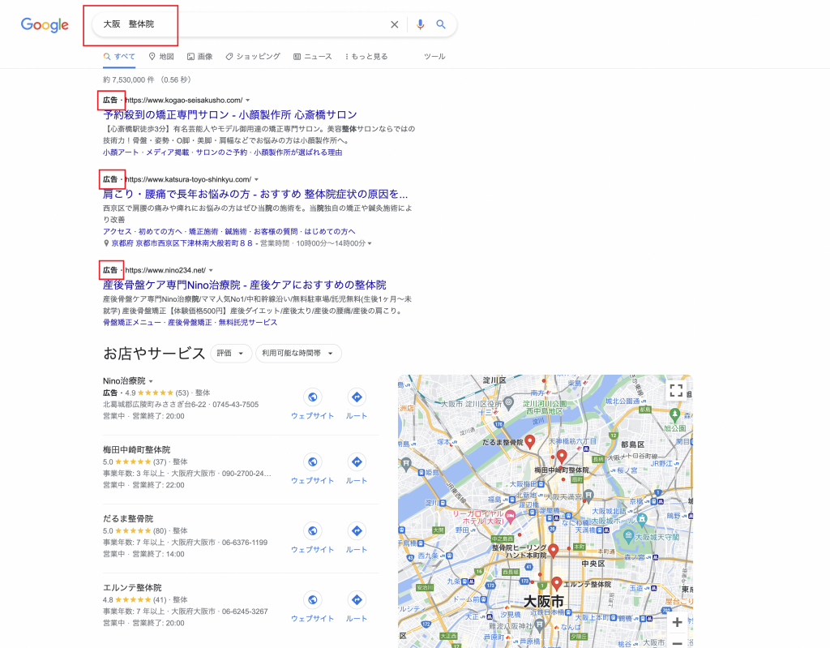830x648 pixels.
Task: Switch to the 地図 tab
Action: (161, 56)
